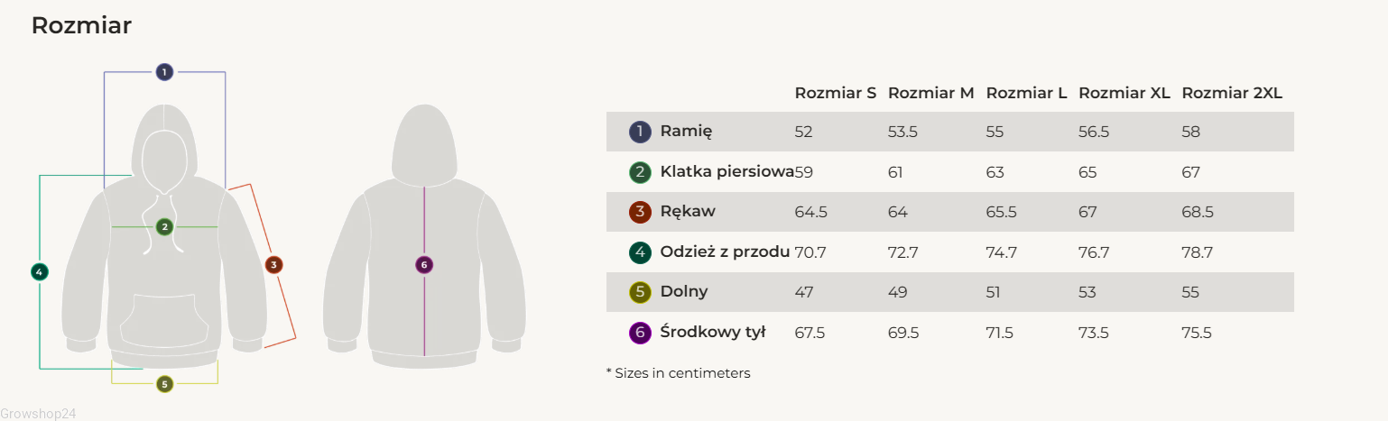1388x421 pixels.
Task: Click the number 6 badge beside Środkowy tył
Action: click(640, 333)
